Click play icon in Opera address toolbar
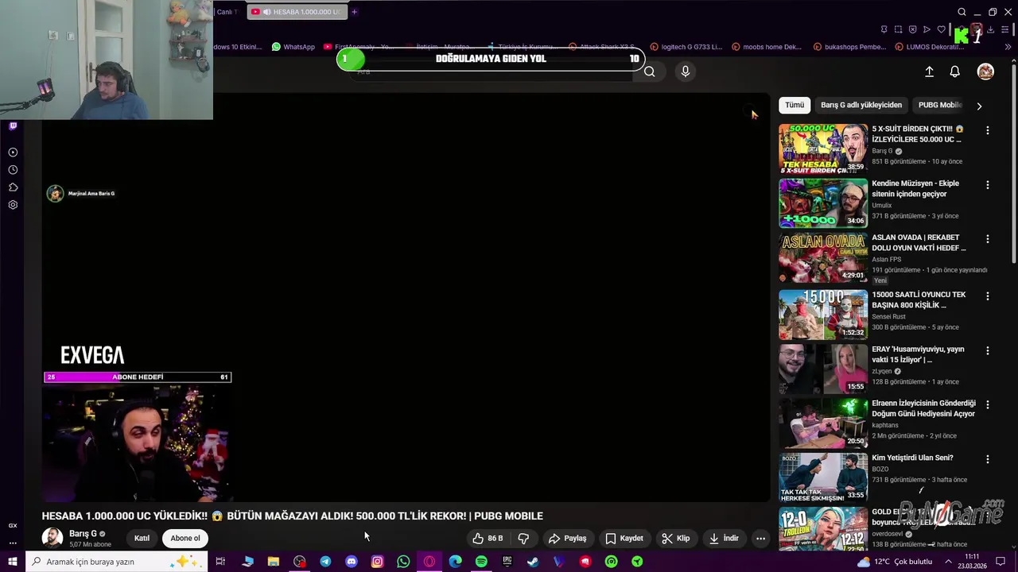Viewport: 1018px width, 572px height. point(927,29)
